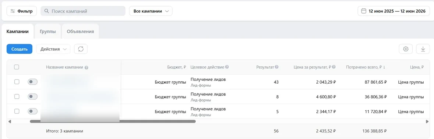Sort by Потрачено всего column header

coord(366,67)
